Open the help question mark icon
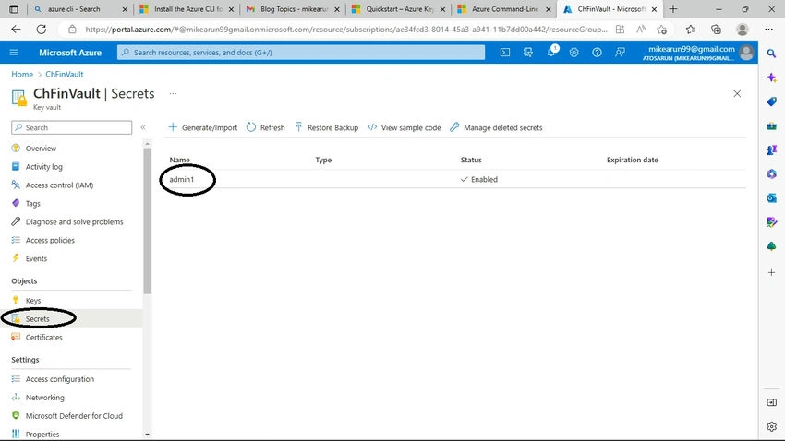This screenshot has width=785, height=441. pos(597,52)
